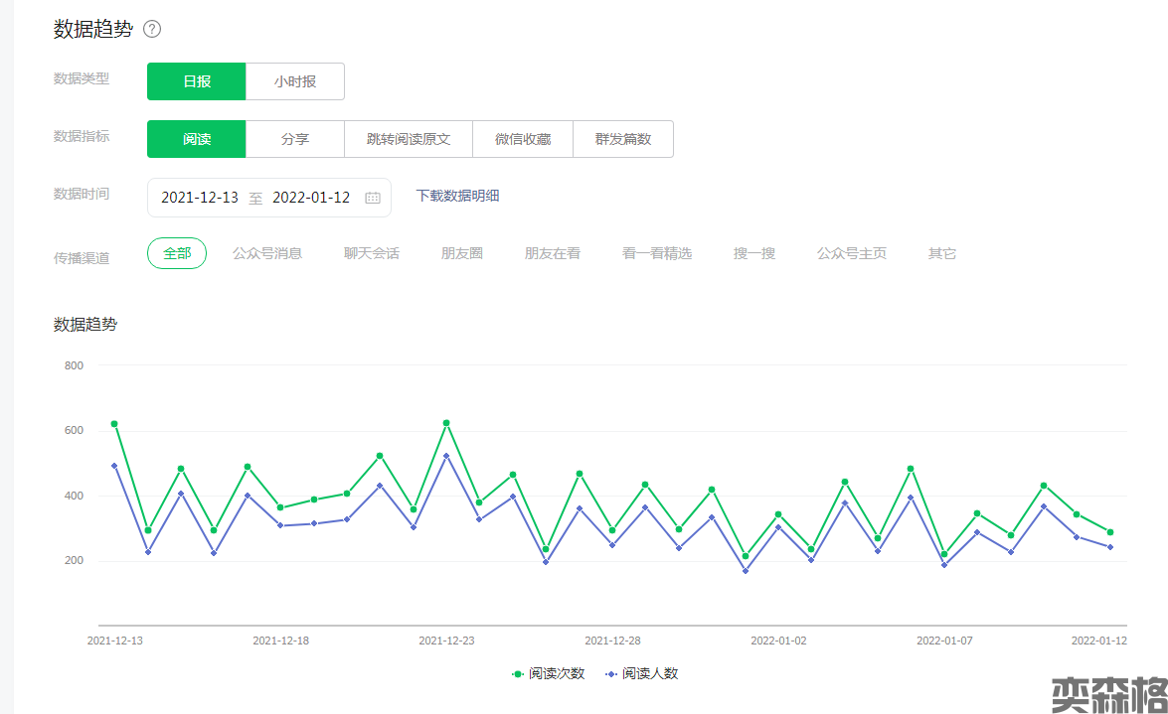Screen dimensions: 1168x714
Task: Toggle 阅读次数 legend series marker
Action: 518,673
